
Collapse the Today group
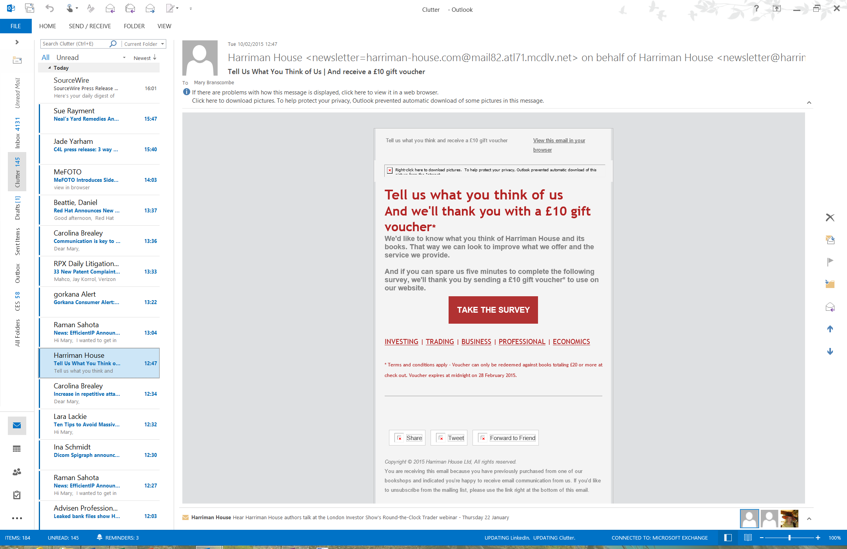(x=49, y=68)
